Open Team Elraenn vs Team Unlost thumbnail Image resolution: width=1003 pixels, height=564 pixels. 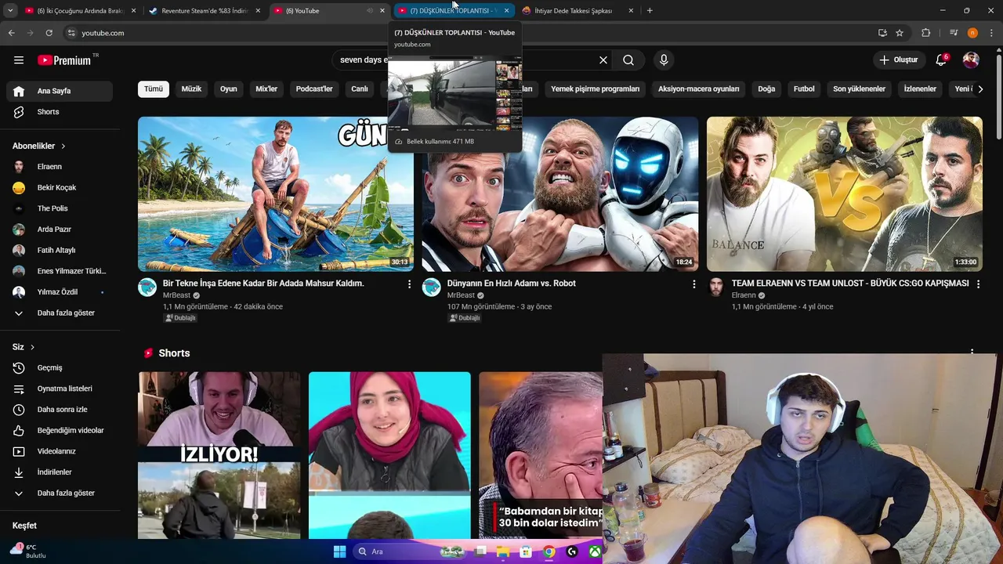pyautogui.click(x=845, y=194)
